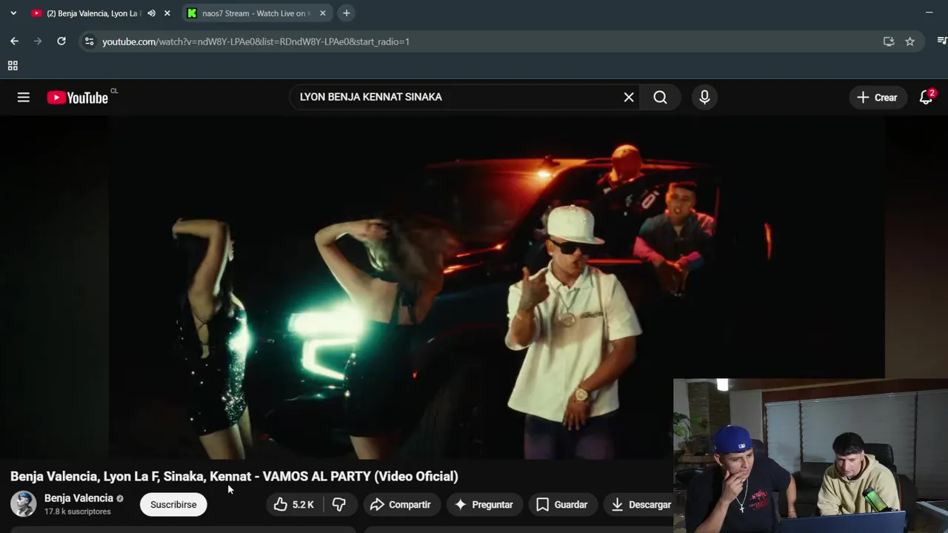
Task: Start voice search with microphone icon
Action: tap(704, 97)
